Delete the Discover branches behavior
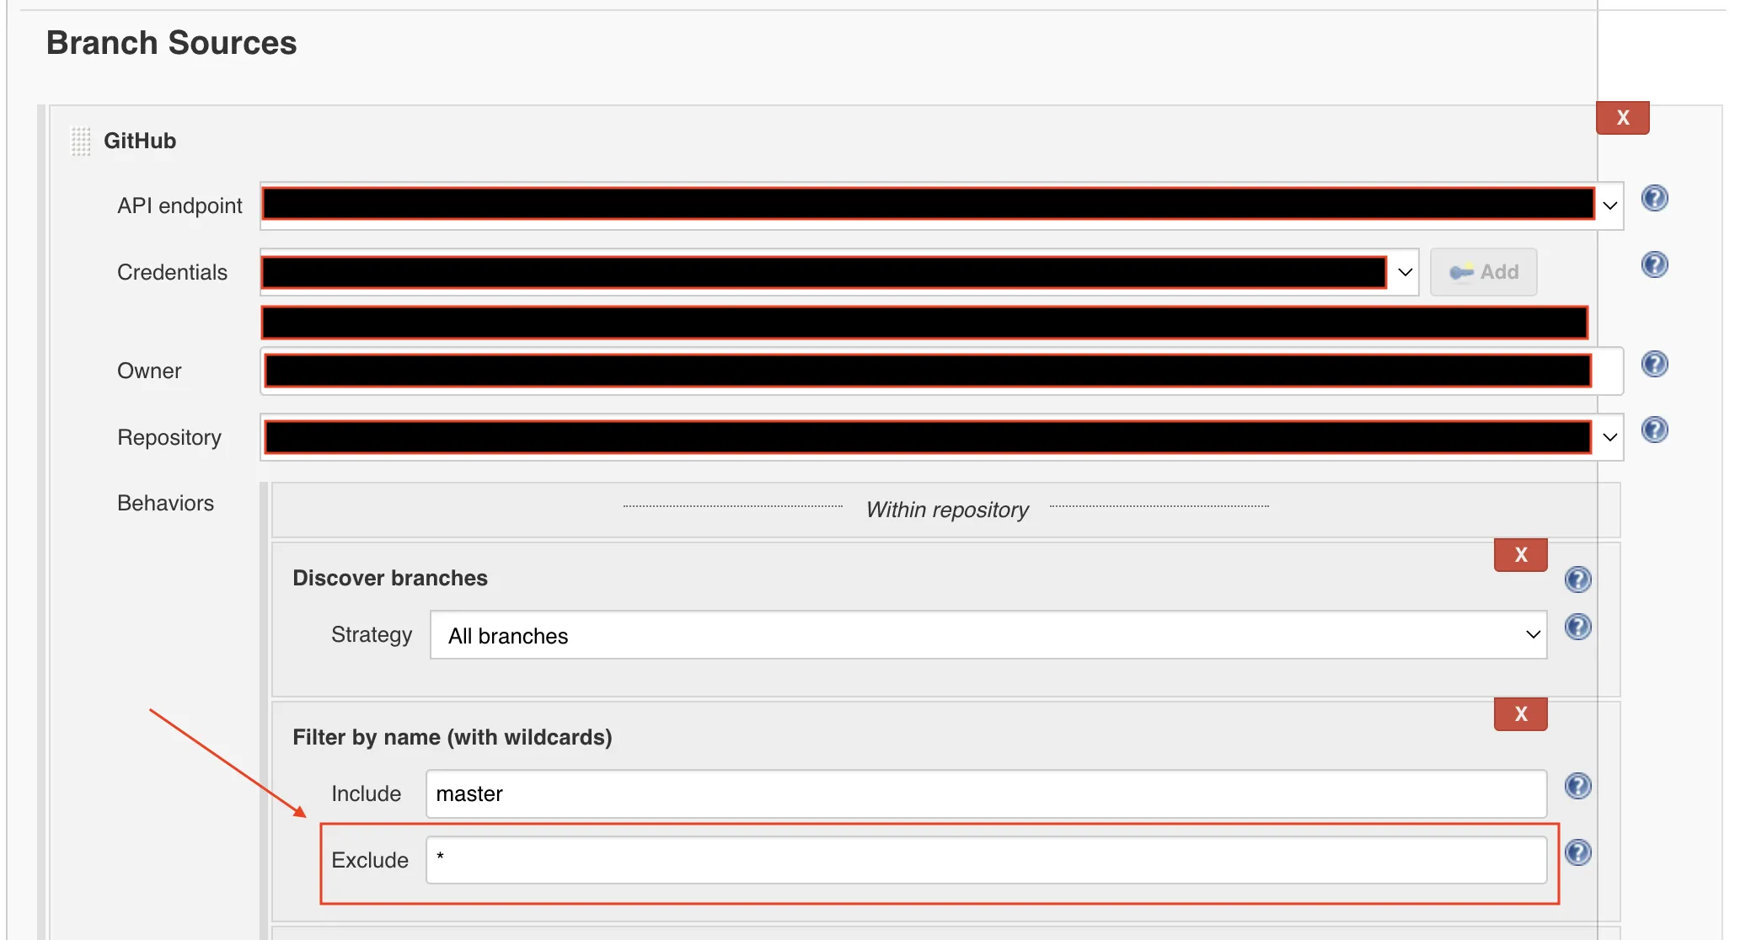 pos(1520,555)
